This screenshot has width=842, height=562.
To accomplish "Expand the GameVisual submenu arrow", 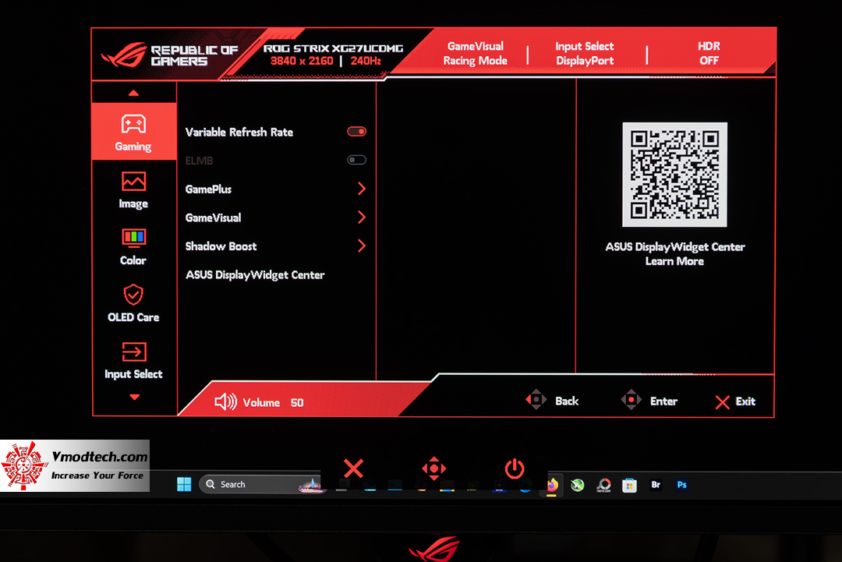I will pos(362,217).
